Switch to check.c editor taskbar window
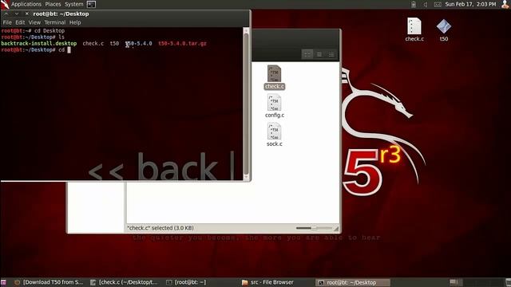Viewport: 511px width, 287px height. [125, 282]
